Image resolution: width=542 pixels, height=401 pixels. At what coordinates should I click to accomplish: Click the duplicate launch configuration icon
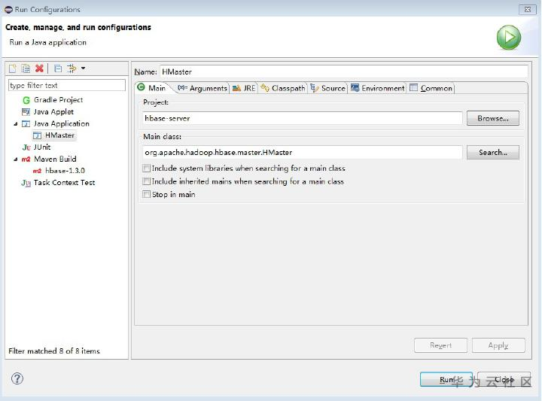[x=26, y=68]
